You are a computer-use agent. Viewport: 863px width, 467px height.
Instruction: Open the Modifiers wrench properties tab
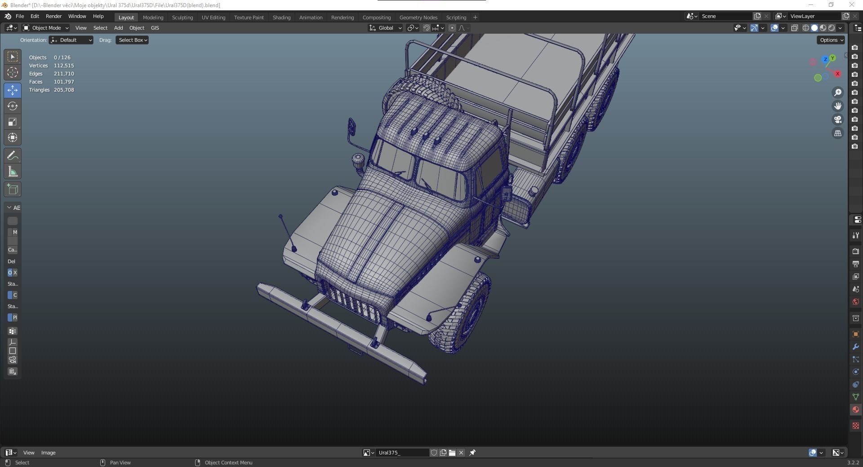point(855,347)
